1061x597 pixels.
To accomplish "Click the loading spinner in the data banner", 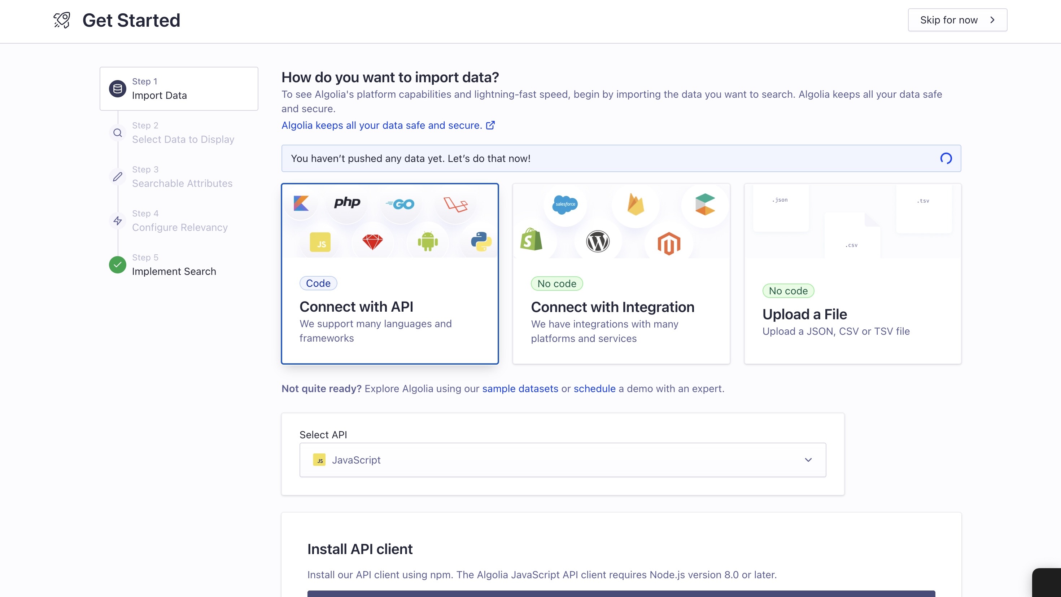I will [946, 158].
